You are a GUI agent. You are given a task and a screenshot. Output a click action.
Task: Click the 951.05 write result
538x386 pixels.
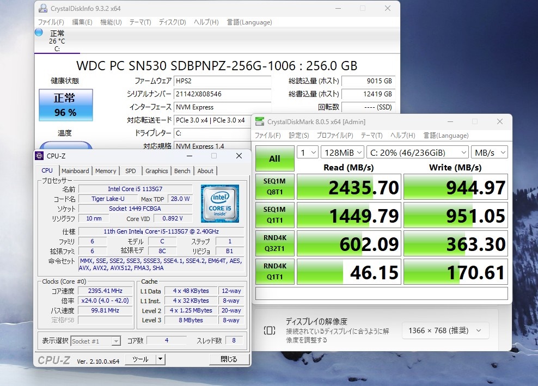coord(456,215)
